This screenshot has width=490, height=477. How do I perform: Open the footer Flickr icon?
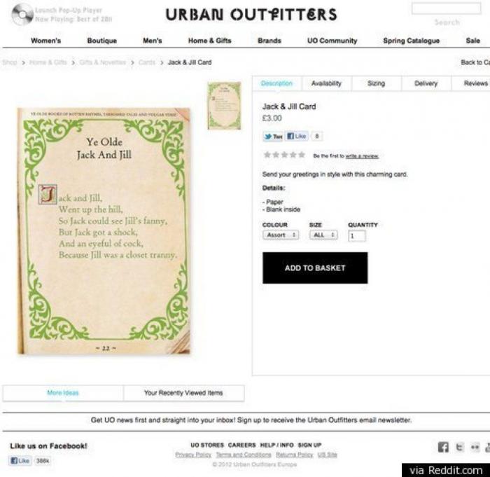point(475,448)
